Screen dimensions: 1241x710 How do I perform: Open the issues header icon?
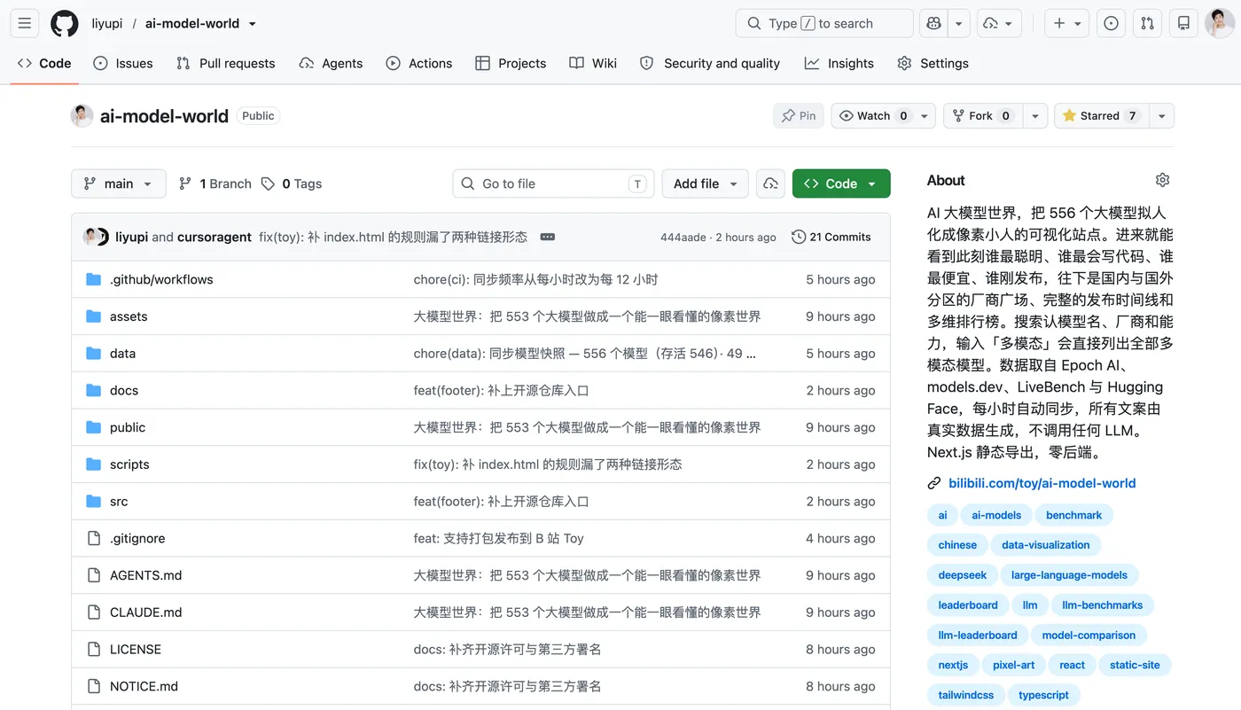pyautogui.click(x=1111, y=24)
